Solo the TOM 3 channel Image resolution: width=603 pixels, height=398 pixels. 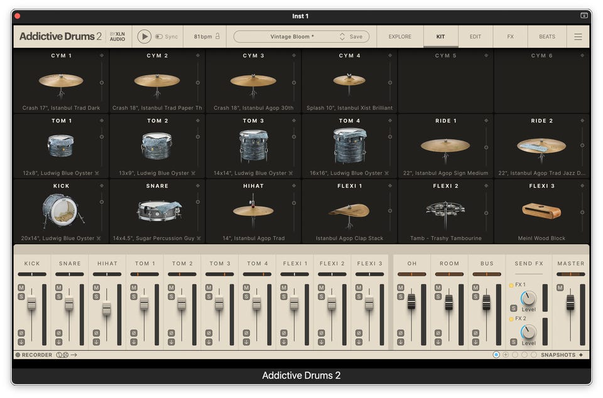coord(209,296)
